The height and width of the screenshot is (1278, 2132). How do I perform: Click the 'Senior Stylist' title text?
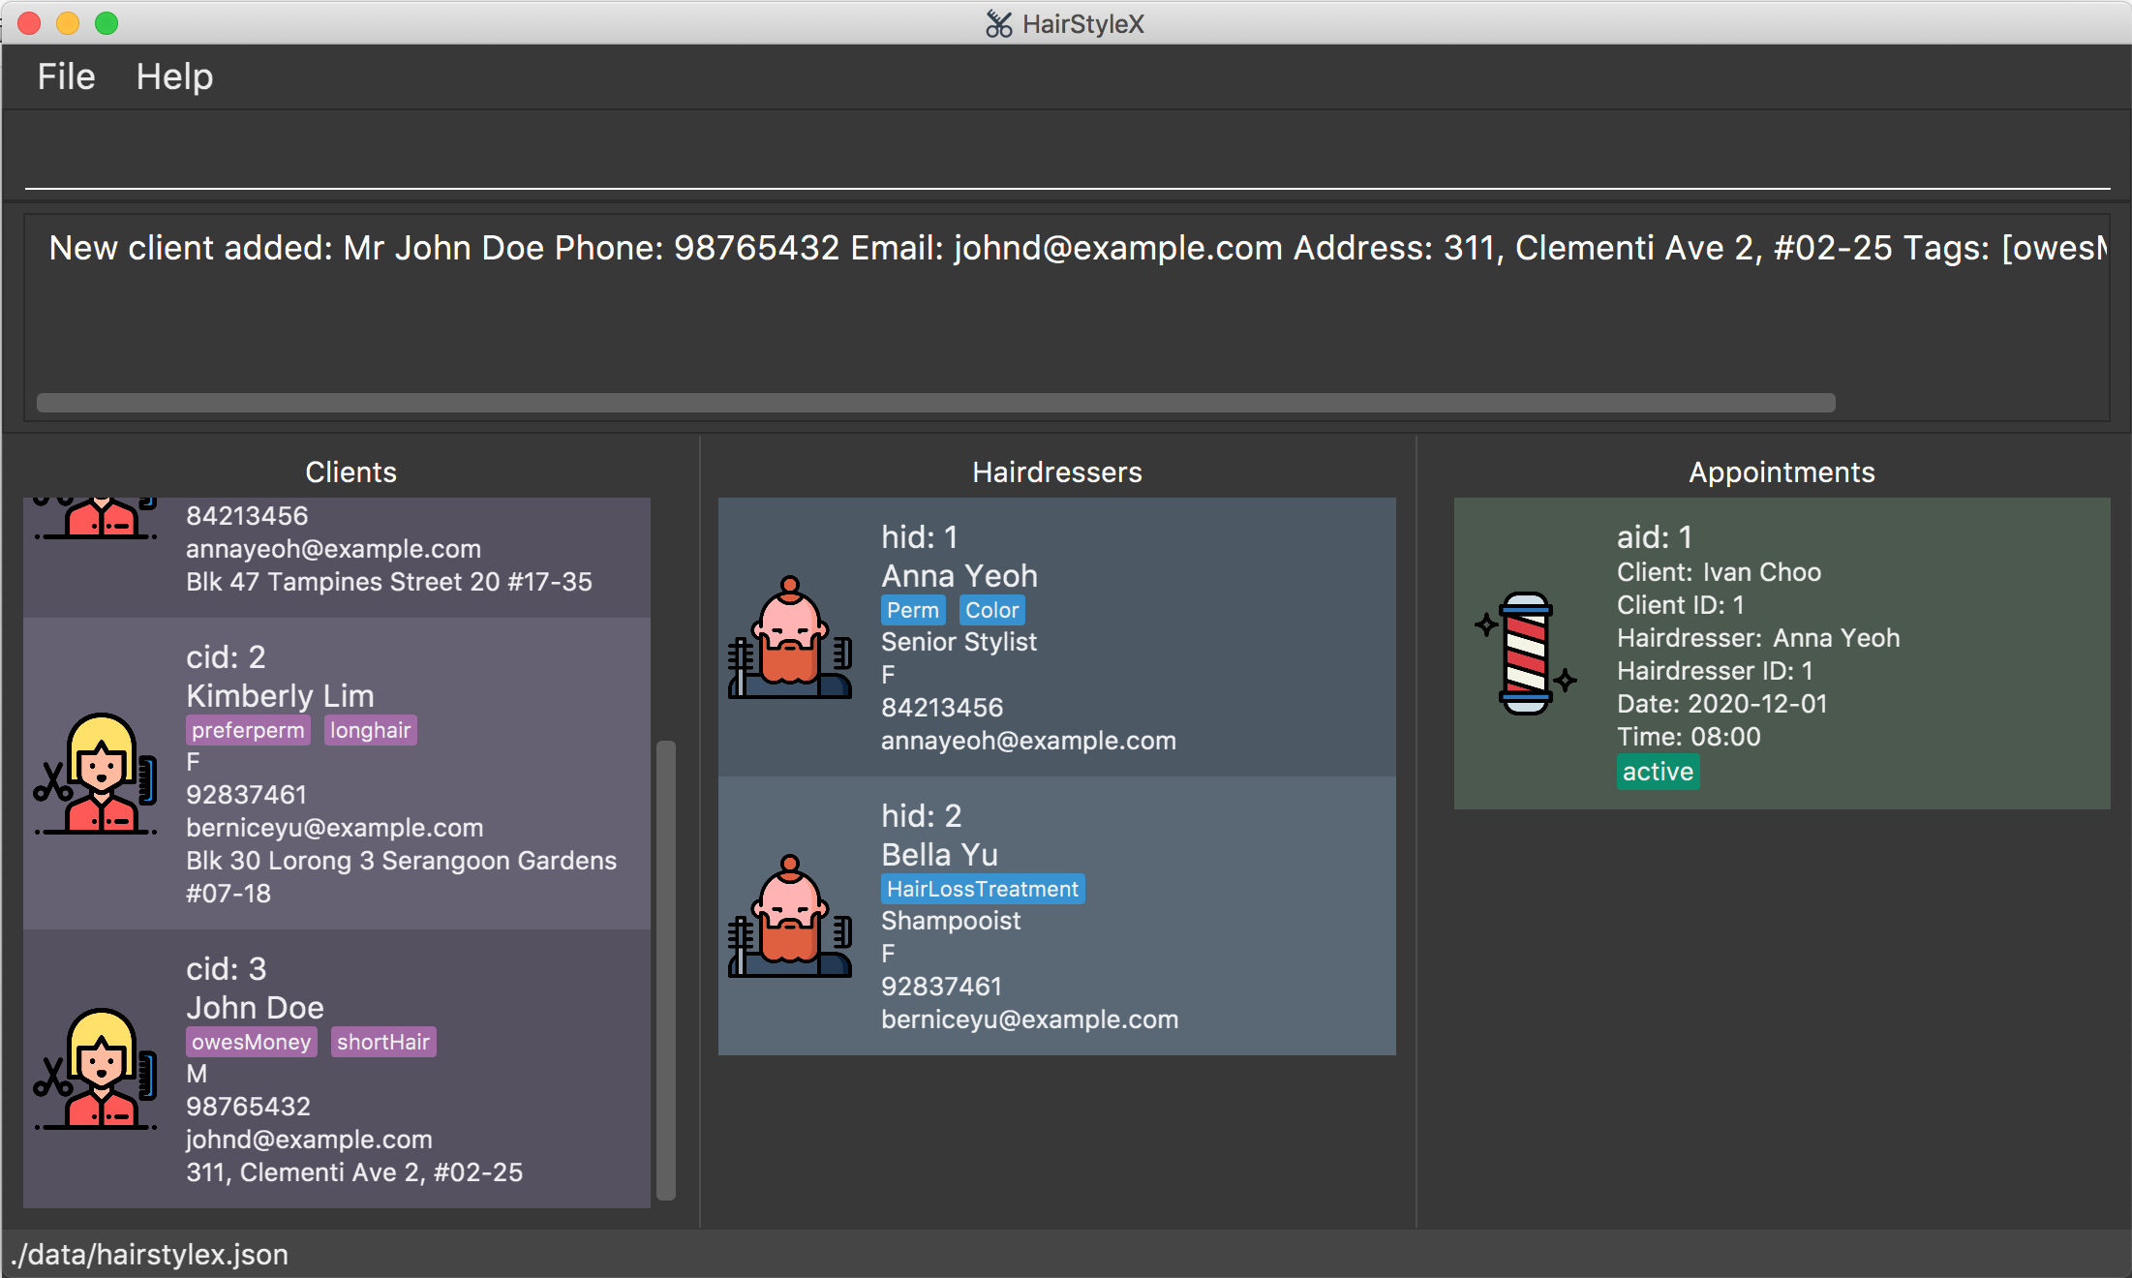point(959,642)
